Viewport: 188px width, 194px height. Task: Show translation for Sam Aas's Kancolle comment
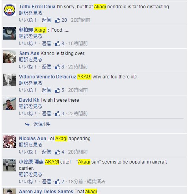point(30,60)
